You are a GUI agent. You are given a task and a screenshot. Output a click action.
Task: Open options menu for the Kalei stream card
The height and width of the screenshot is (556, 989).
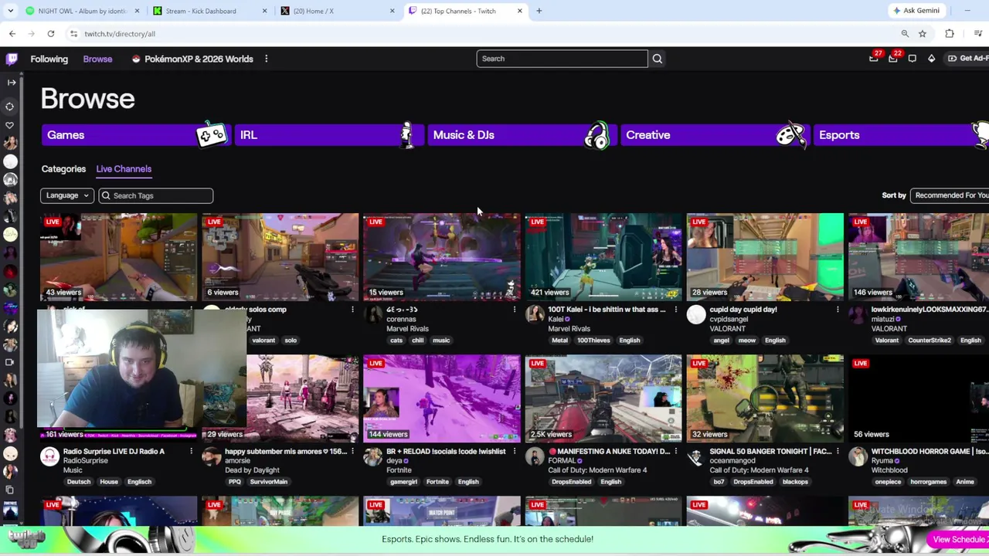tap(675, 310)
